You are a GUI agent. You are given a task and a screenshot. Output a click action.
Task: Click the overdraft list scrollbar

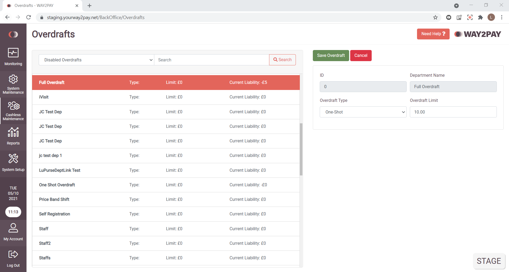click(301, 149)
